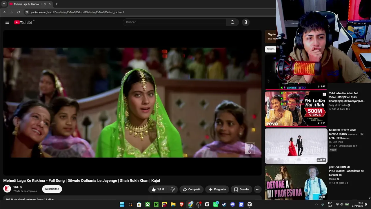
Task: Open the ESP LAA language switcher
Action: pyautogui.click(x=330, y=205)
